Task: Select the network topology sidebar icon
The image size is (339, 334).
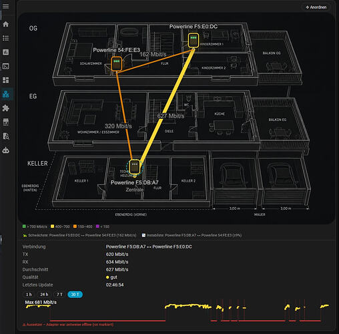Action: tap(6, 94)
